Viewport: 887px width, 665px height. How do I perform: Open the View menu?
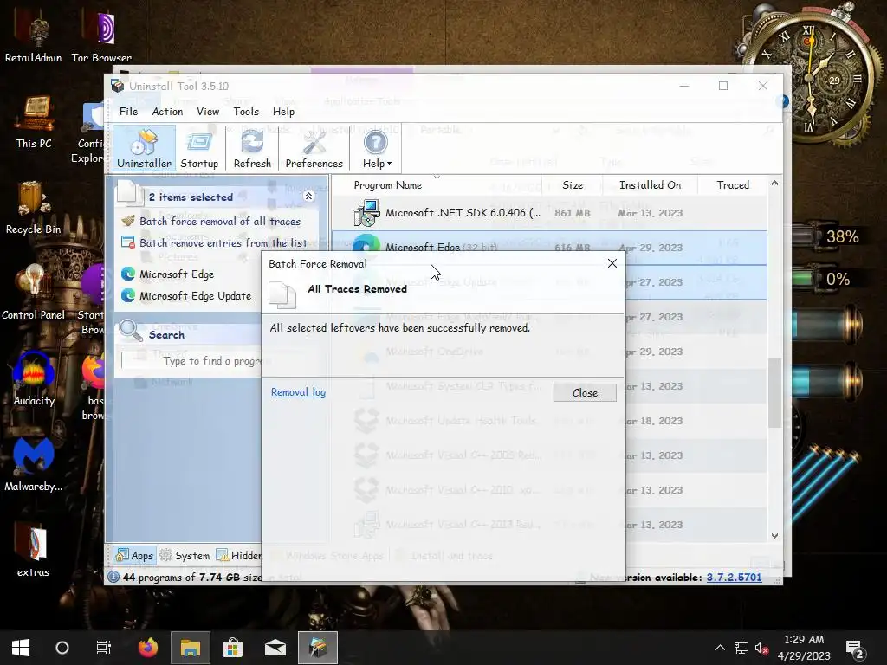click(x=208, y=112)
